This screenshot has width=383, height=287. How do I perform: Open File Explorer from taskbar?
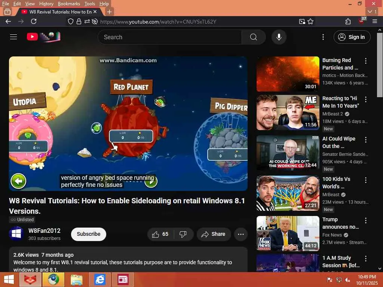pyautogui.click(x=77, y=280)
